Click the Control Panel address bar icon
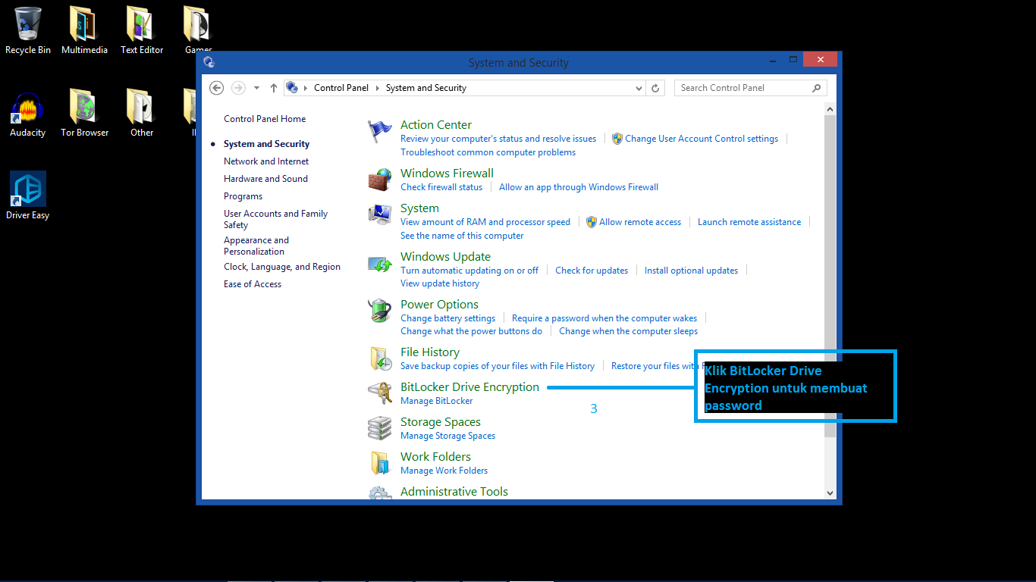Viewport: 1036px width, 582px height. click(x=292, y=88)
